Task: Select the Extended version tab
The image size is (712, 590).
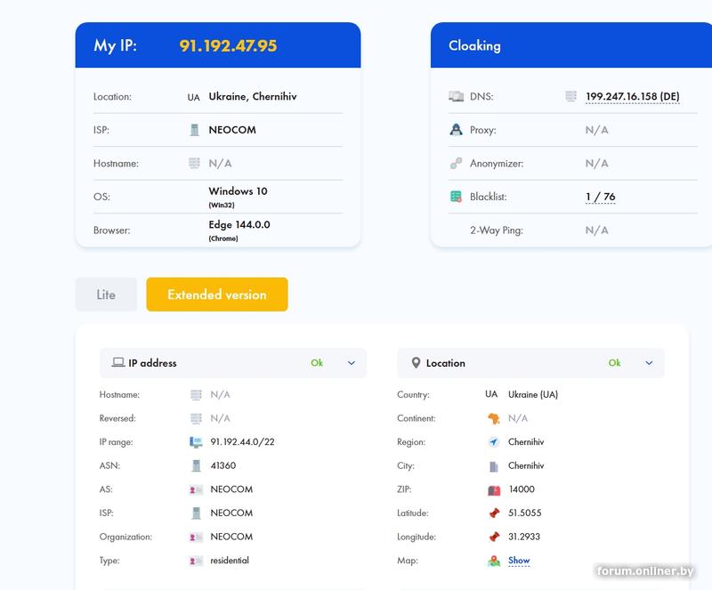Action: (217, 295)
